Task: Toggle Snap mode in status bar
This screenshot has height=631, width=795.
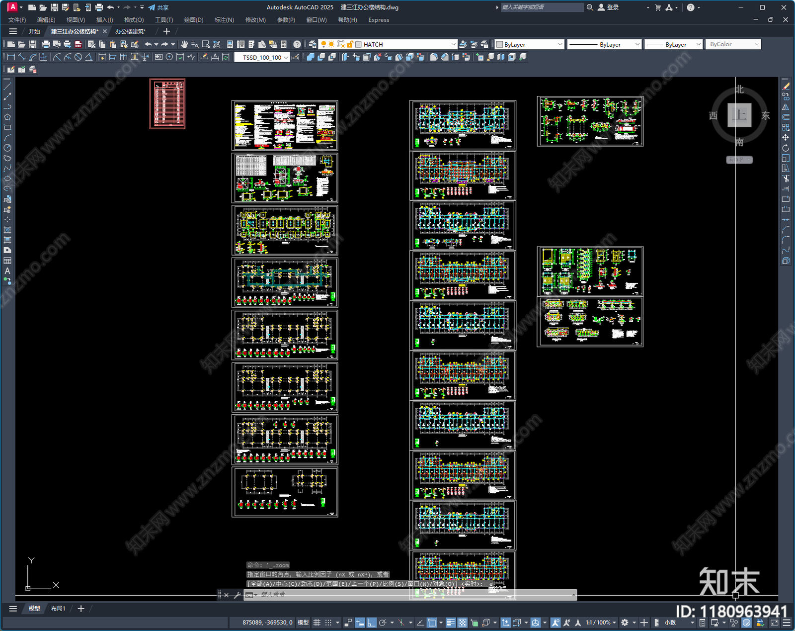Action: click(x=328, y=623)
